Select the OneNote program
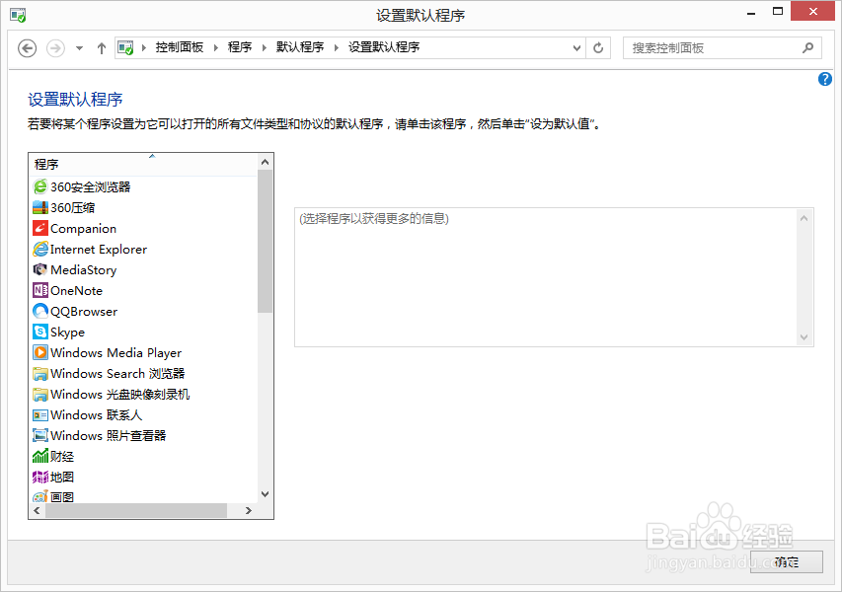This screenshot has height=592, width=842. (76, 290)
